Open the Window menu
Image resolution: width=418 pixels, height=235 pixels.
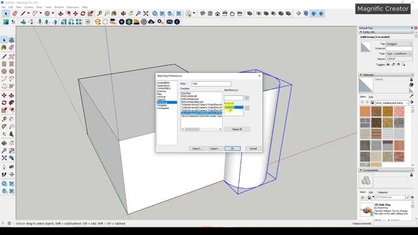point(59,7)
